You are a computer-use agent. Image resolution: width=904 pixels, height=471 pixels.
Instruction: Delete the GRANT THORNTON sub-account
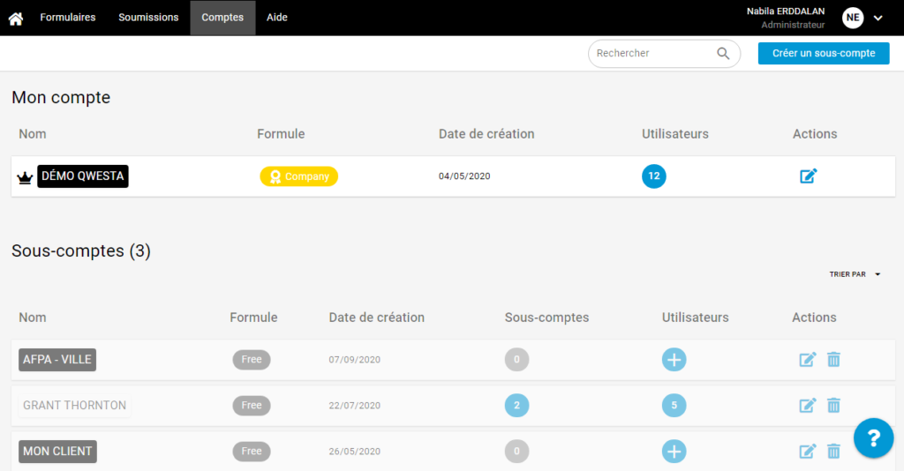point(833,406)
